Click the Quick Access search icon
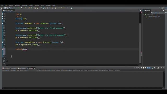 (159, 8)
